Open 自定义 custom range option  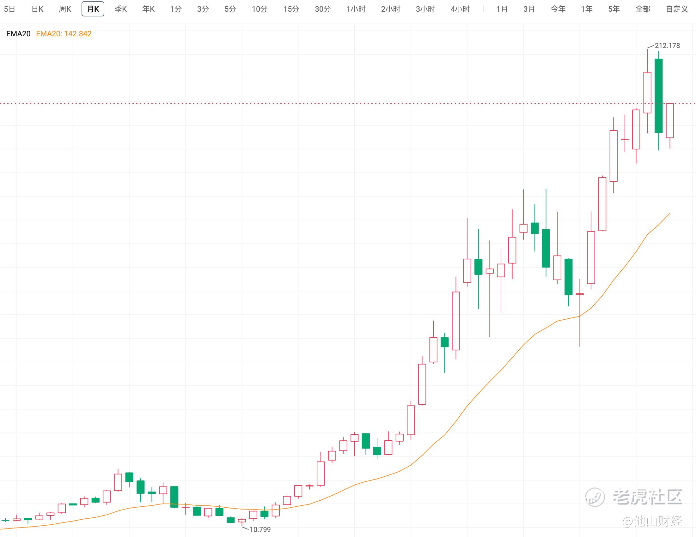677,9
